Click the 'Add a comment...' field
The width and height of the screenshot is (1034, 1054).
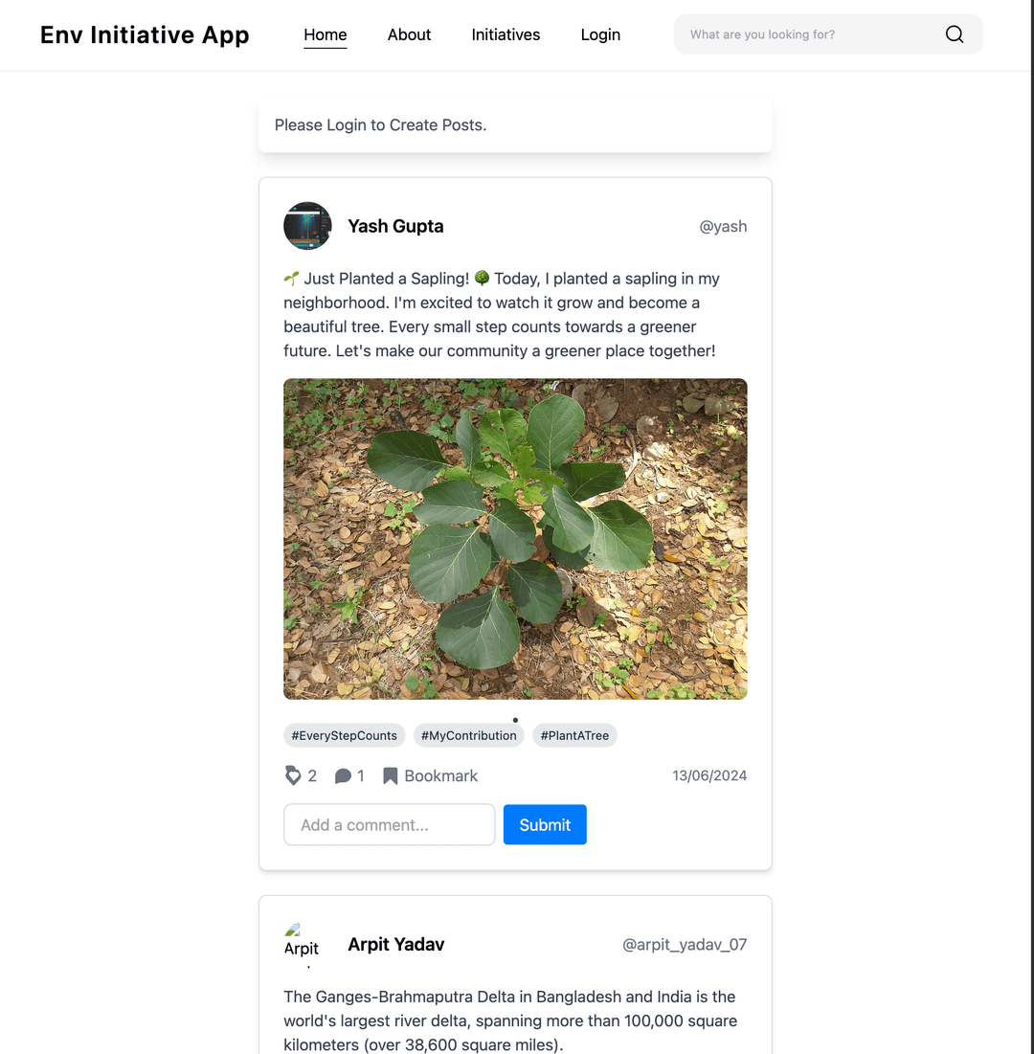click(389, 825)
